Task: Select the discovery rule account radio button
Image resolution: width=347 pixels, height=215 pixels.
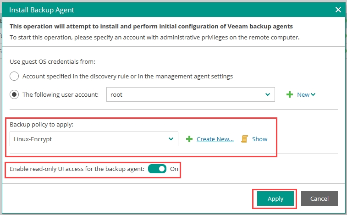Action: pos(14,77)
